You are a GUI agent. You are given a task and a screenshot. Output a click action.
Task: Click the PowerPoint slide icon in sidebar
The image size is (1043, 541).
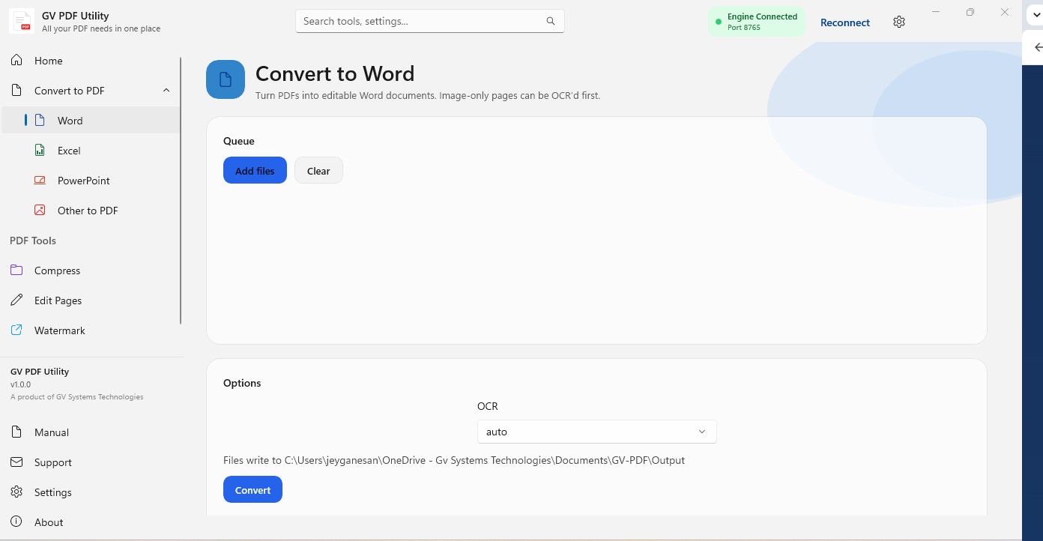click(40, 180)
